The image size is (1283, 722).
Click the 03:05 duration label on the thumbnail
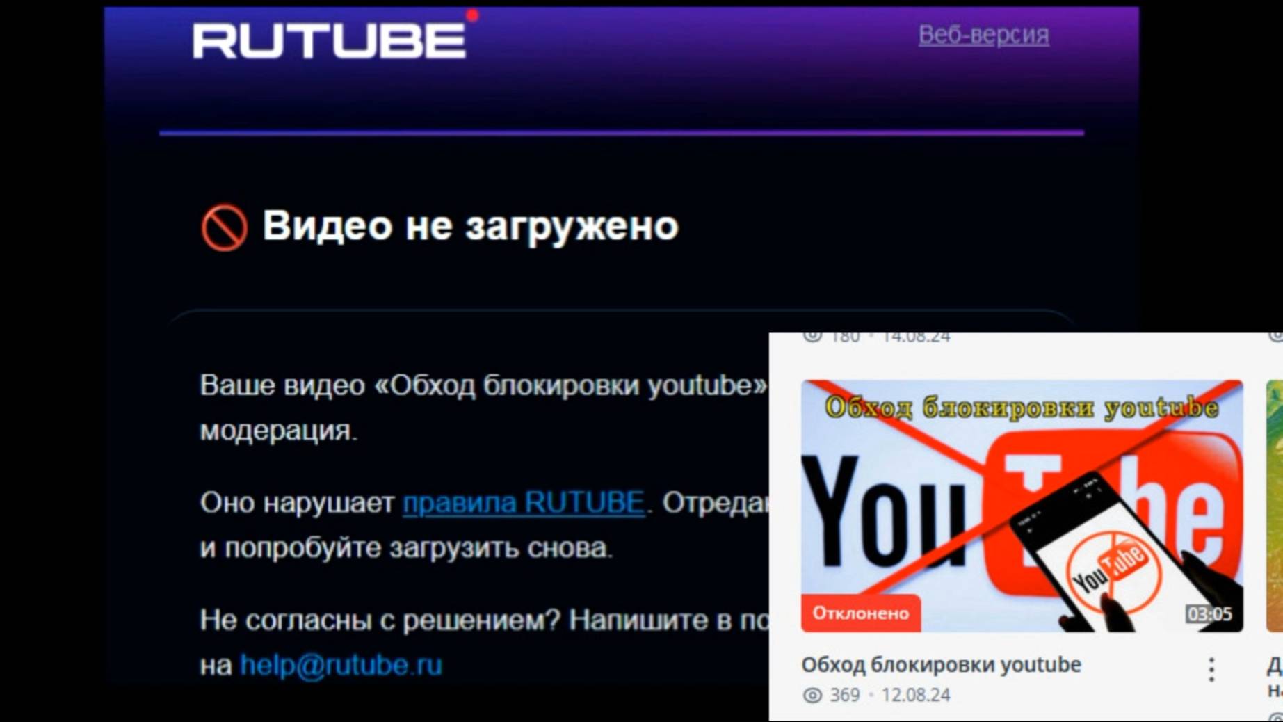pyautogui.click(x=1209, y=613)
